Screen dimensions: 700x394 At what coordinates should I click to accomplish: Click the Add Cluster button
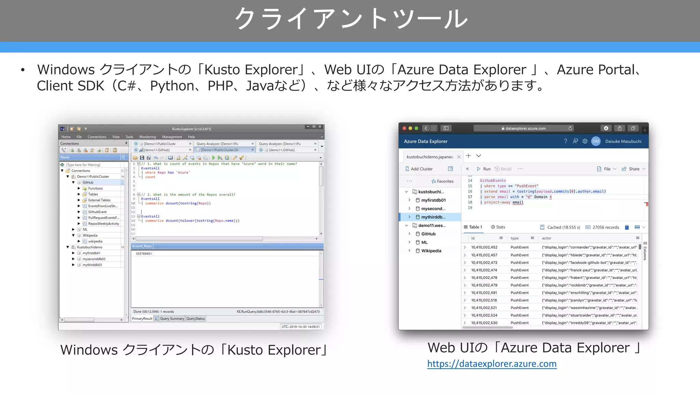click(419, 169)
